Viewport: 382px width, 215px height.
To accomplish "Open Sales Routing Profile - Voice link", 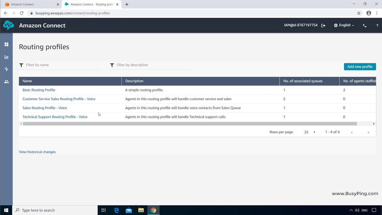I will click(x=45, y=108).
